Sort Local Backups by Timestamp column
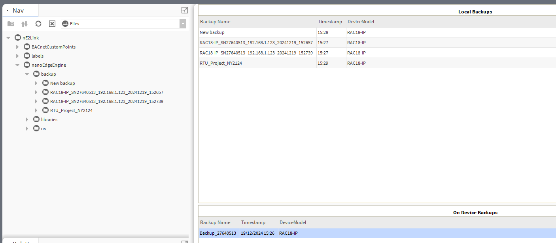The width and height of the screenshot is (556, 243). 330,22
